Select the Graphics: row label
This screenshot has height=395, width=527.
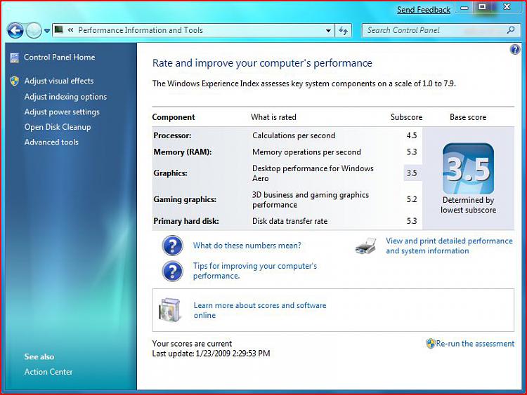click(171, 173)
